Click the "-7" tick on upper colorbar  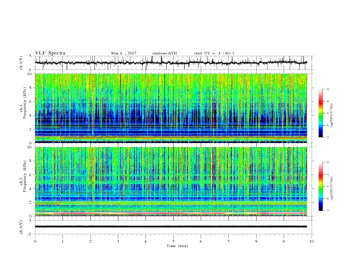pyautogui.click(x=327, y=137)
